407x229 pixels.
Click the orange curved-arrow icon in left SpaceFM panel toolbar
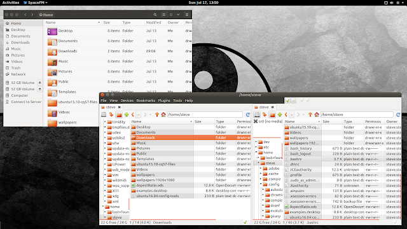(x=111, y=114)
